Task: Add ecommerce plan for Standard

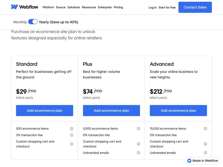Action: pyautogui.click(x=45, y=110)
